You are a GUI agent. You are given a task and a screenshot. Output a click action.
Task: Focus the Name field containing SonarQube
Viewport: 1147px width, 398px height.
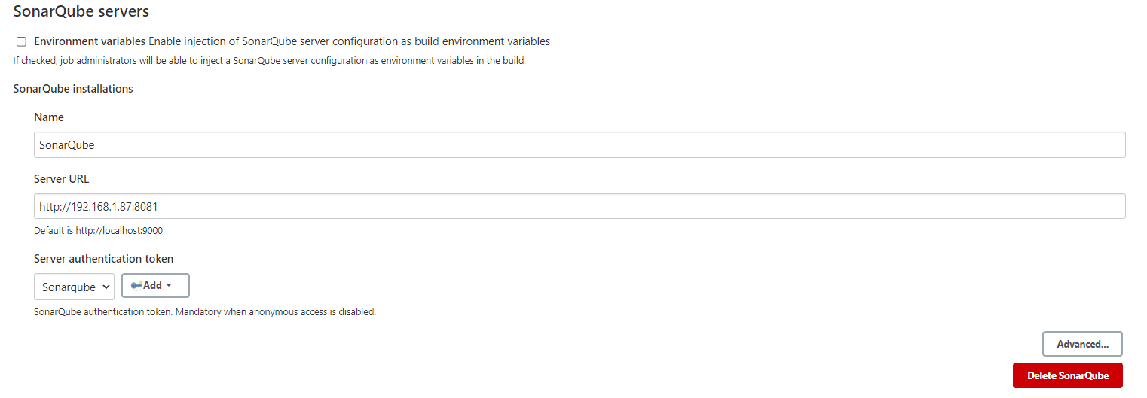coord(579,145)
